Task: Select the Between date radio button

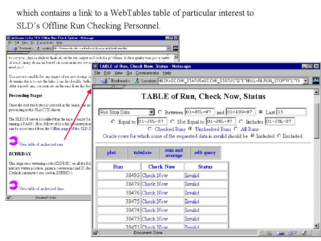Action: coord(160,112)
